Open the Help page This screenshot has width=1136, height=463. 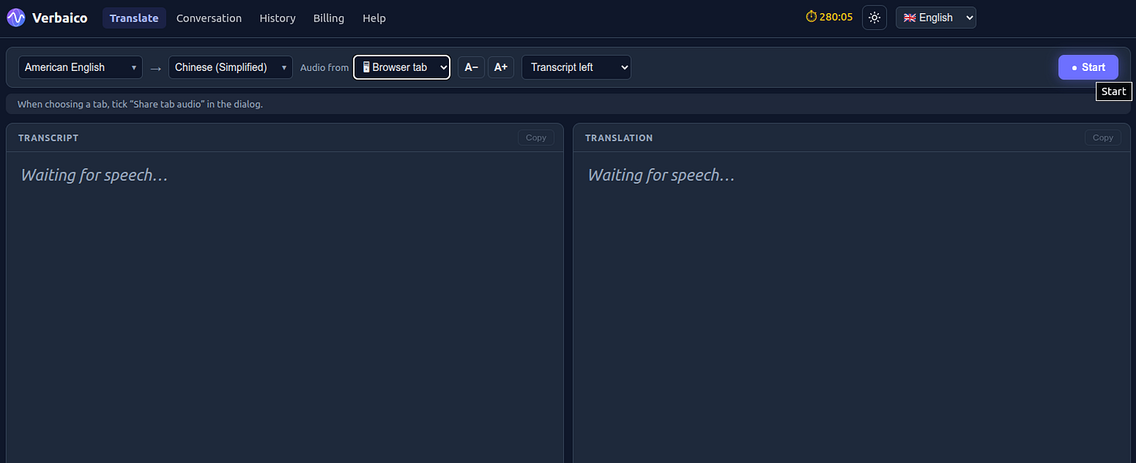(x=374, y=18)
